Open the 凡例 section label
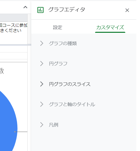Image resolution: width=140 pixels, height=151 pixels. [x=54, y=125]
